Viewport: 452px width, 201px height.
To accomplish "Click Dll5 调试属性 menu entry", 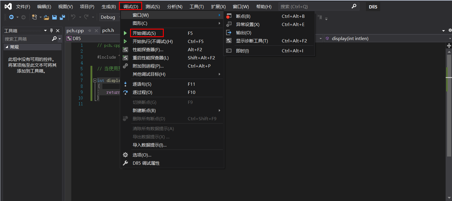I will (146, 163).
